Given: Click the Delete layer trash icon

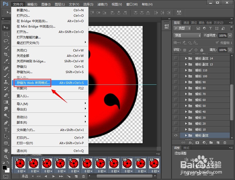Looking at the screenshot, I should tap(225, 142).
